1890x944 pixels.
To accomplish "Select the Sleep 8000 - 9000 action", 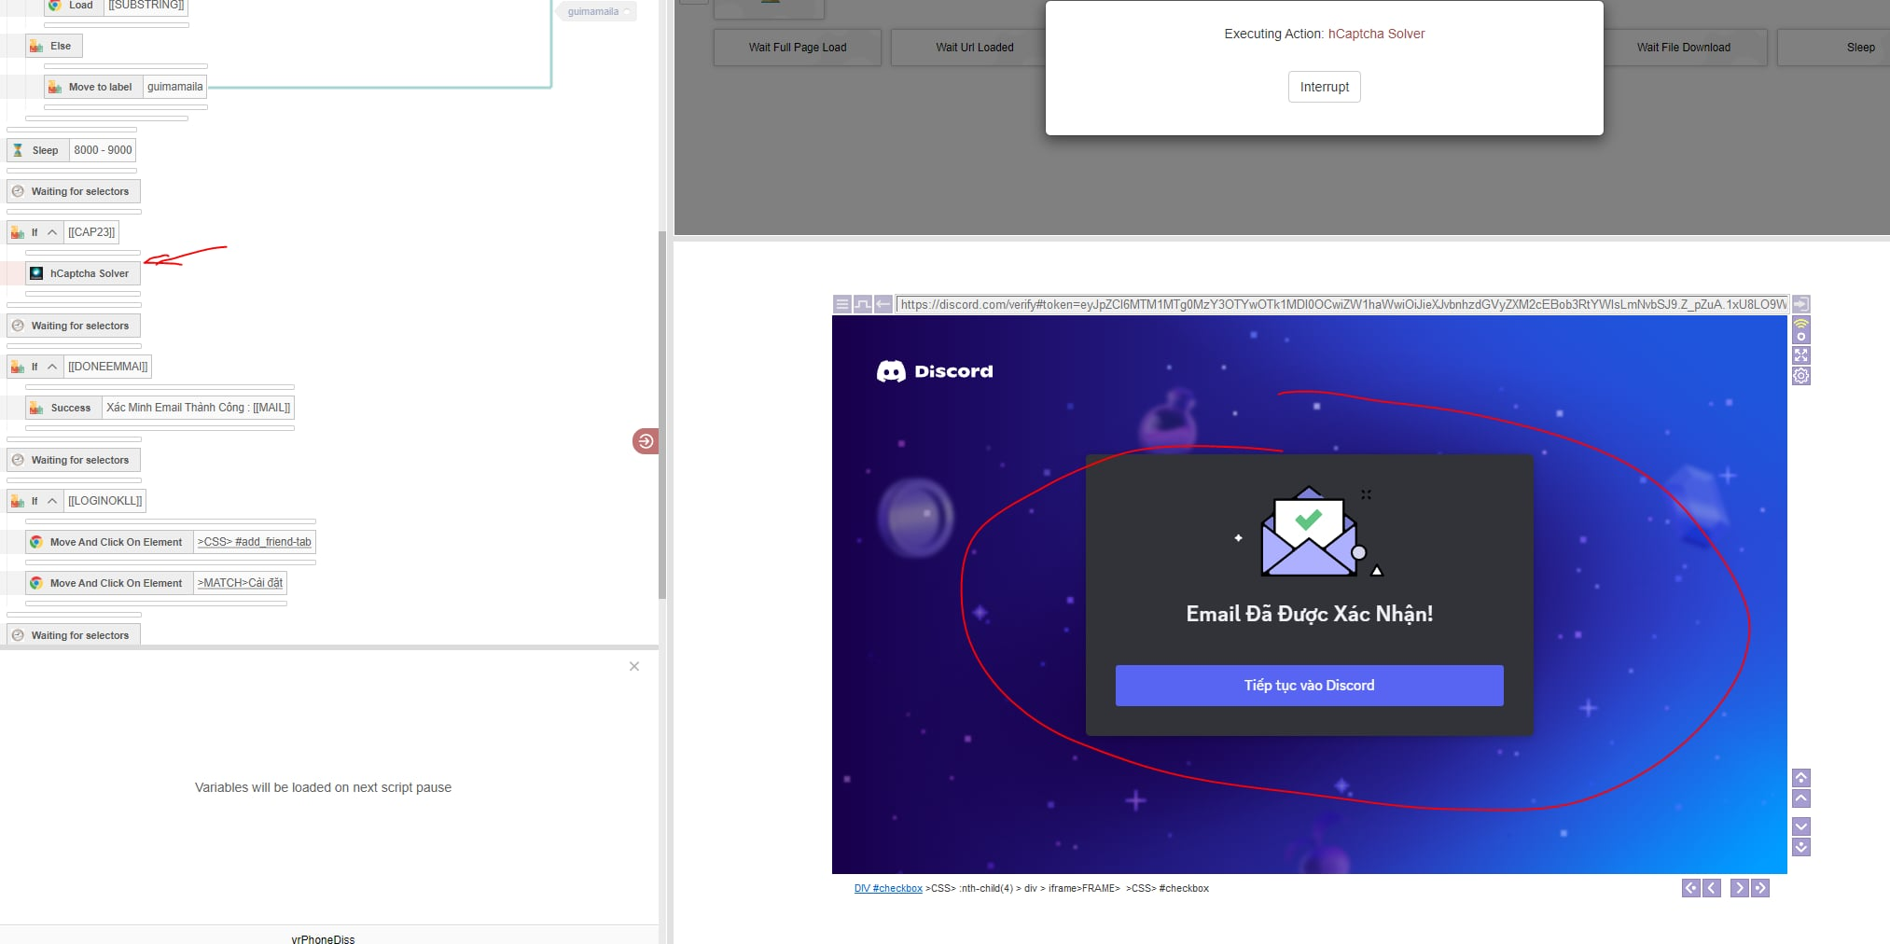I will pos(45,150).
